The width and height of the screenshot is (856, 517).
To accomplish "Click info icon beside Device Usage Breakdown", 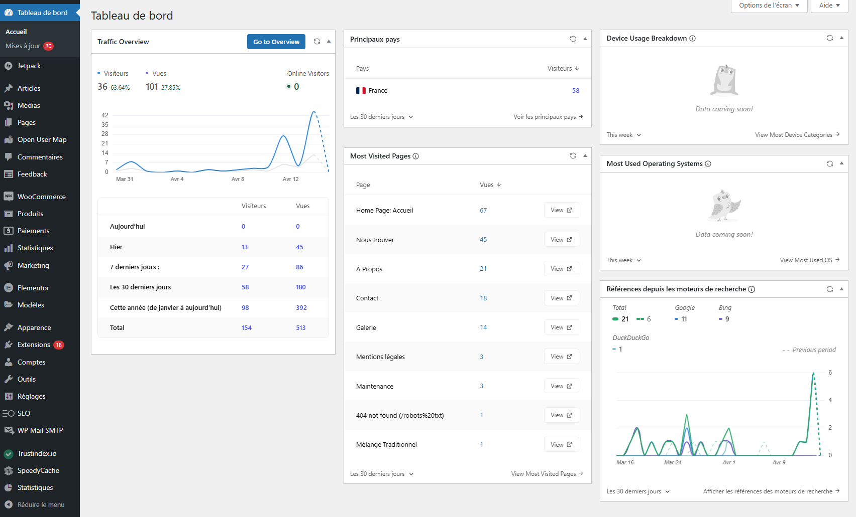I will [693, 39].
